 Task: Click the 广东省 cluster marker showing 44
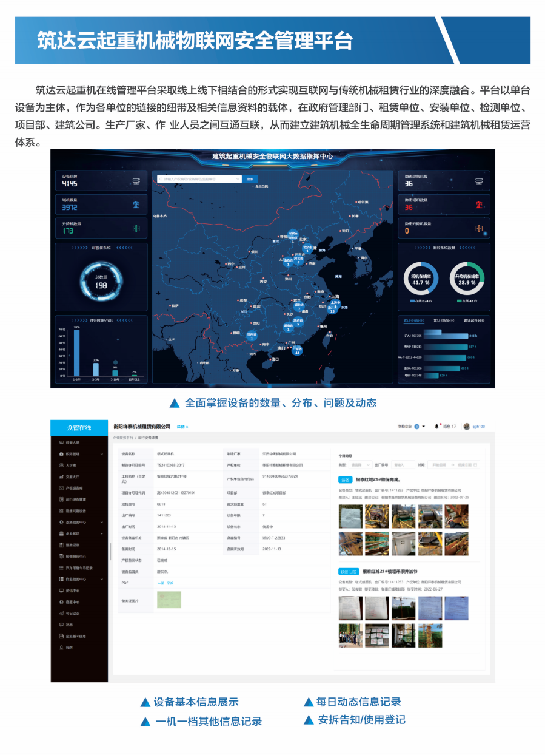297,351
